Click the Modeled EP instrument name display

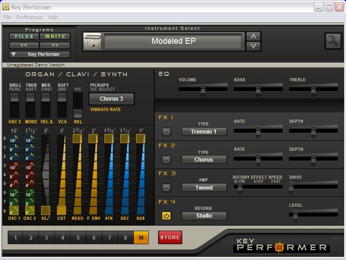173,41
